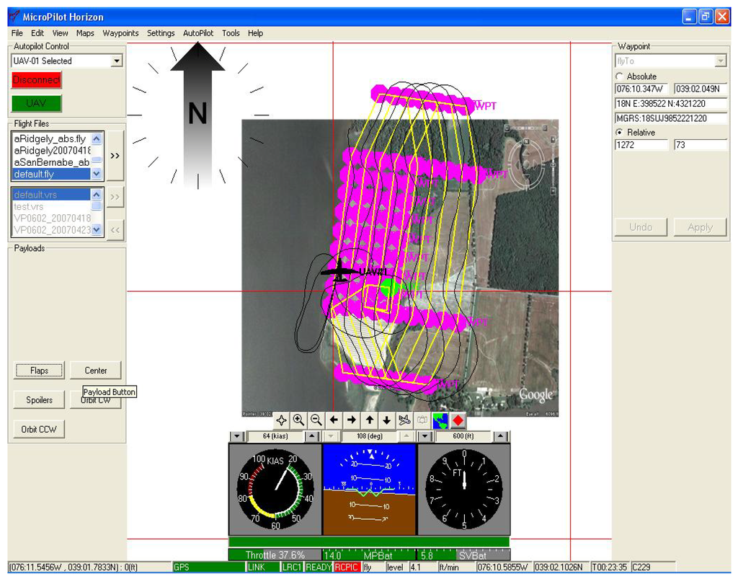Image resolution: width=738 pixels, height=579 pixels.
Task: Increase the 64 kias airspeed setting
Action: point(311,436)
